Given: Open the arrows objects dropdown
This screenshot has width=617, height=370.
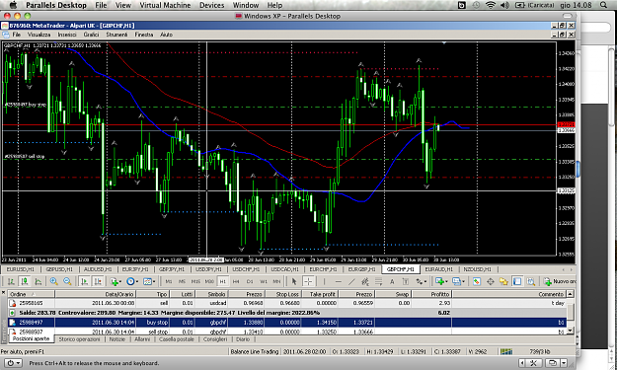Looking at the screenshot, I should pyautogui.click(x=421, y=281).
